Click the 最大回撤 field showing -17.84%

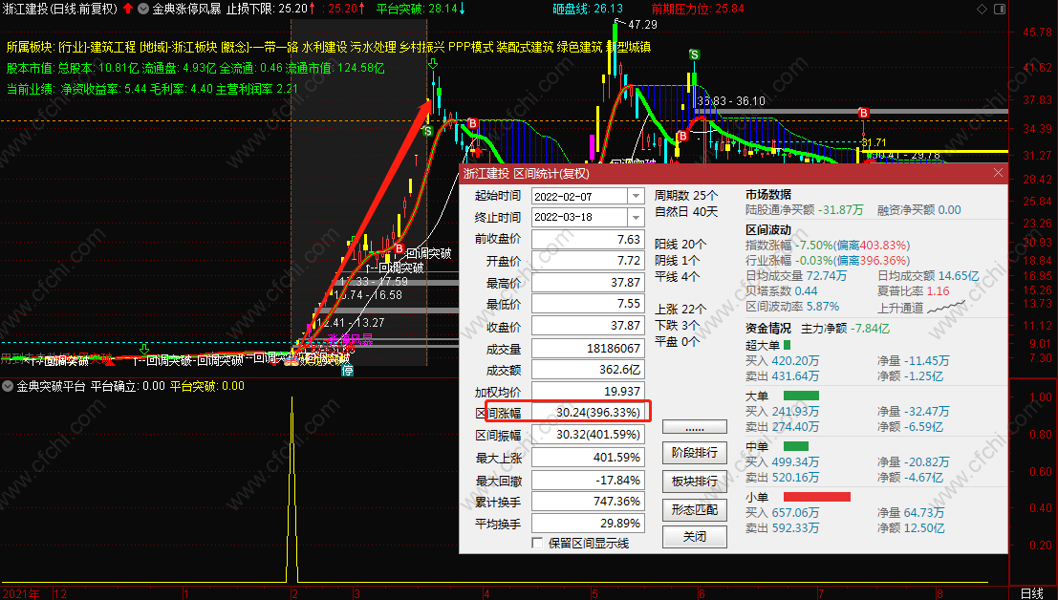(x=588, y=480)
